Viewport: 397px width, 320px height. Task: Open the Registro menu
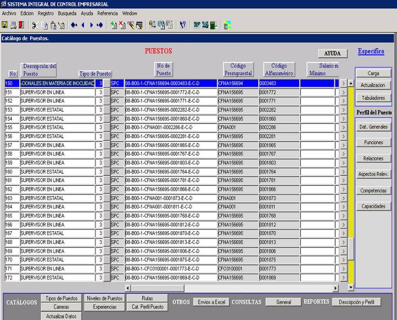[45, 13]
